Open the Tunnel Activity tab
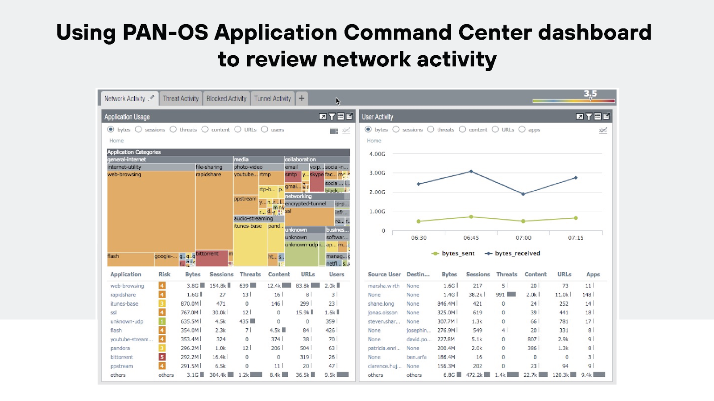Screen dimensions: 714x401 [x=272, y=98]
